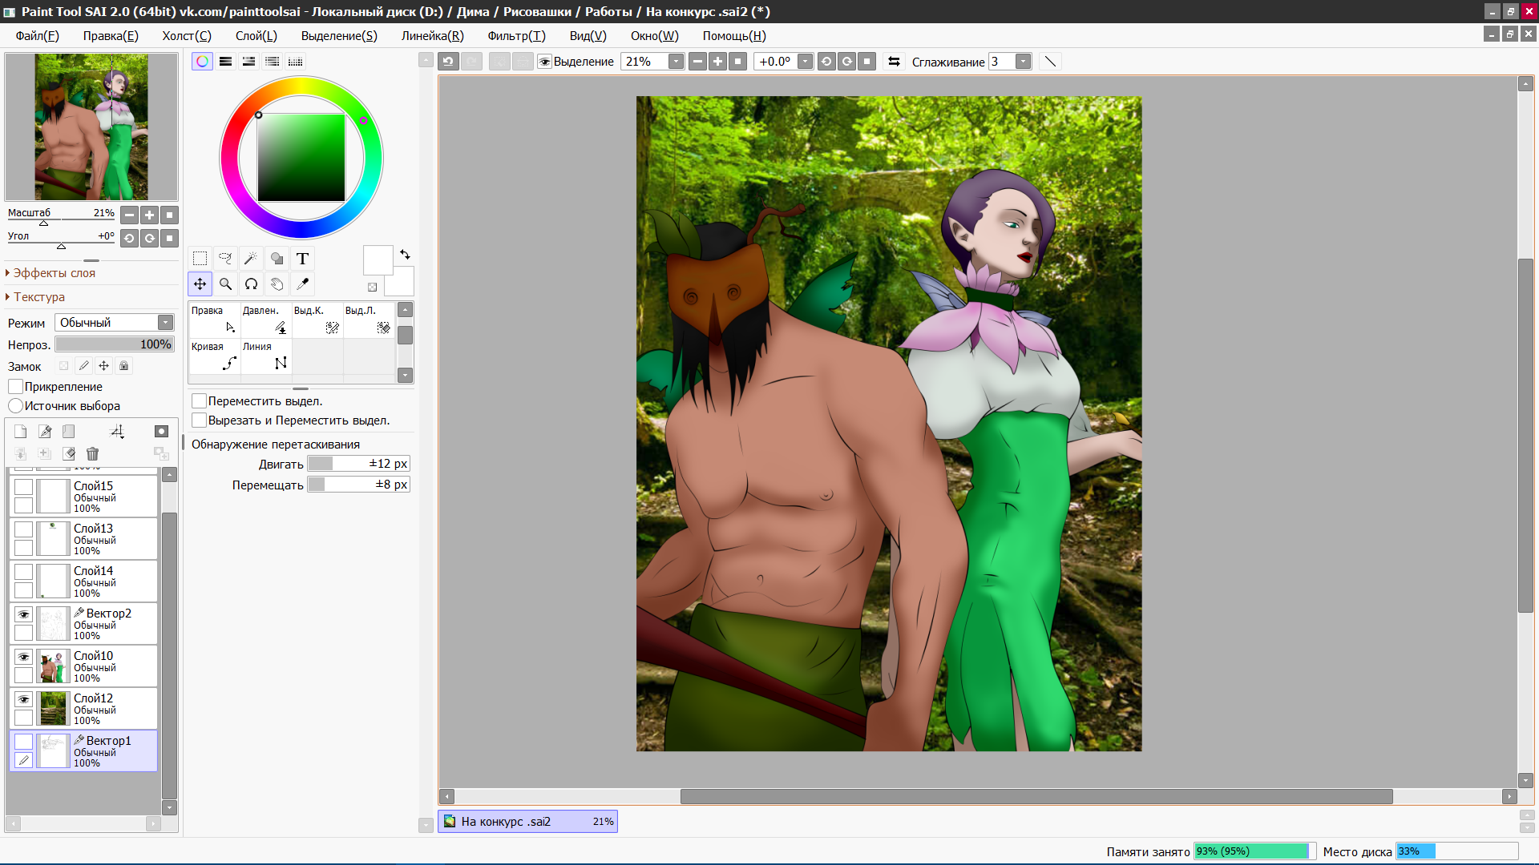Select the Источник выбора radio button

coord(15,406)
